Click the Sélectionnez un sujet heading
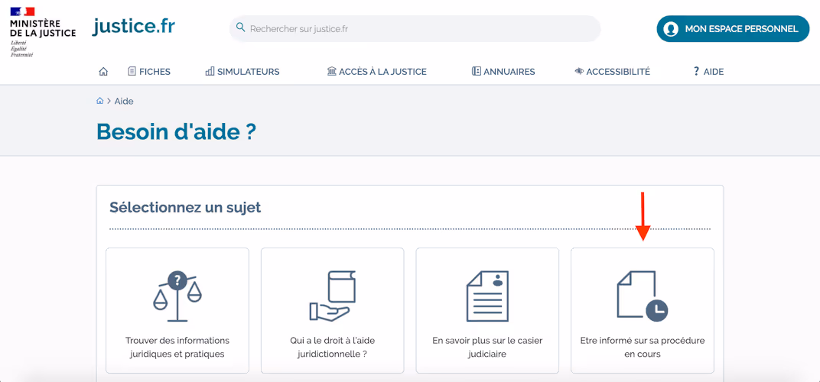 pos(185,208)
